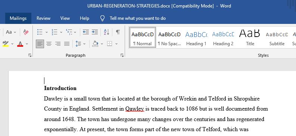
Task: Click the Borders icon
Action: coord(109,44)
